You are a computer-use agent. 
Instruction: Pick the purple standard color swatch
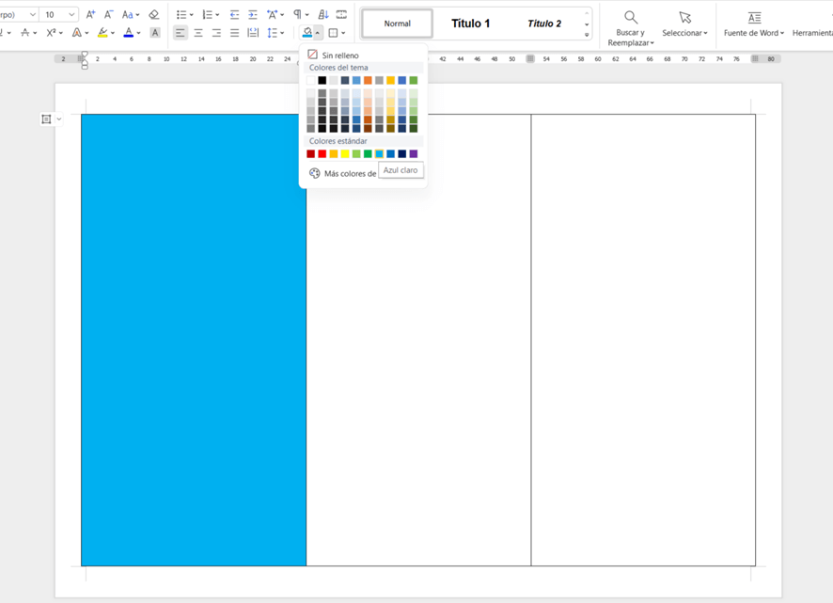point(414,154)
